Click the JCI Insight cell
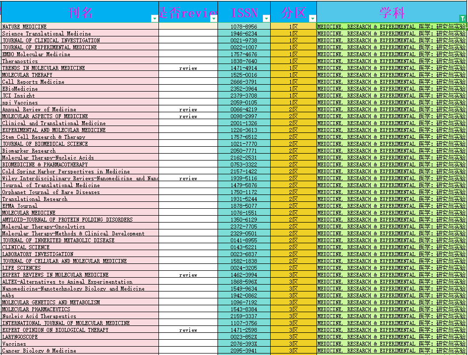The height and width of the screenshot is (355, 468). click(80, 95)
